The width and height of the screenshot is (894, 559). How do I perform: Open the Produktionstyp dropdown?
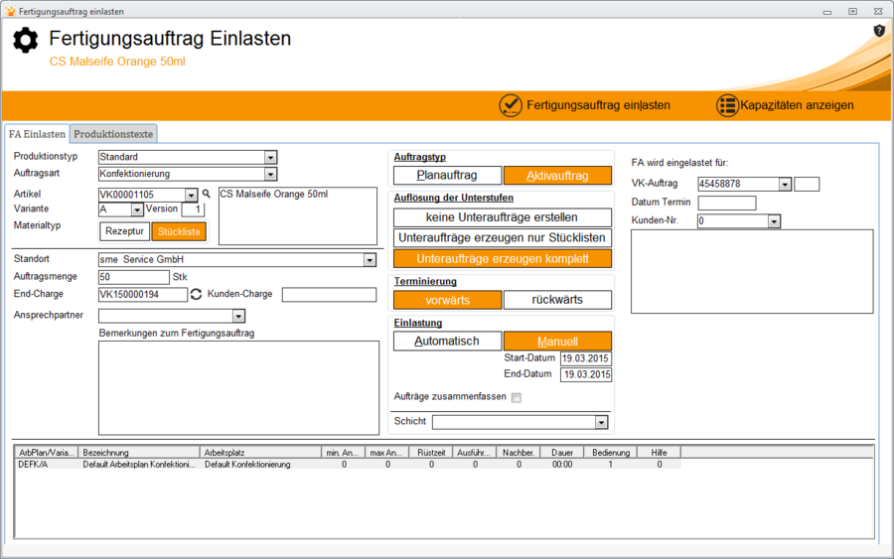271,157
